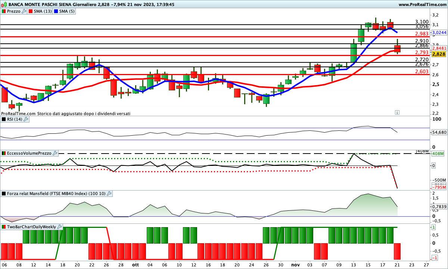The width and height of the screenshot is (448, 269).
Task: Click the 3,056 horizontal level label
Action: click(x=422, y=27)
